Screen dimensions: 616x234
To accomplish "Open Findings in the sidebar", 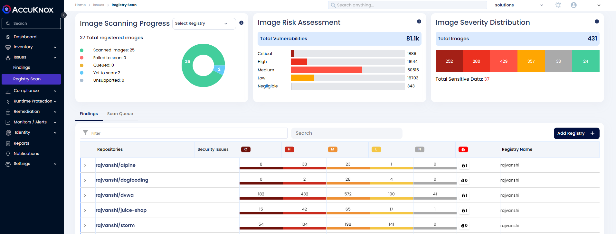I will [22, 67].
